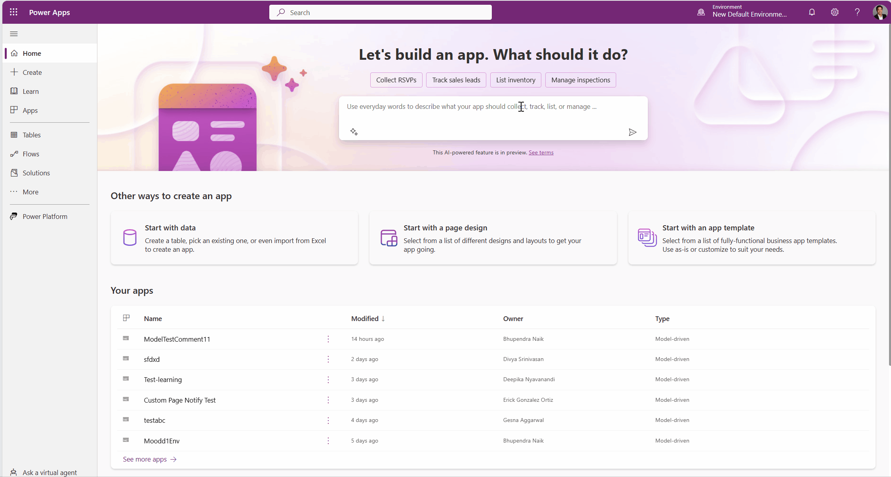The image size is (891, 477).
Task: Click the Collect RSVPs suggestion
Action: [x=396, y=80]
